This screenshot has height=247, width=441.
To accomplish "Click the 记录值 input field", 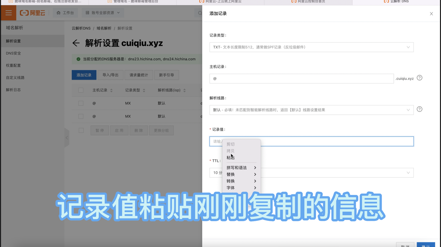I will pos(311,141).
